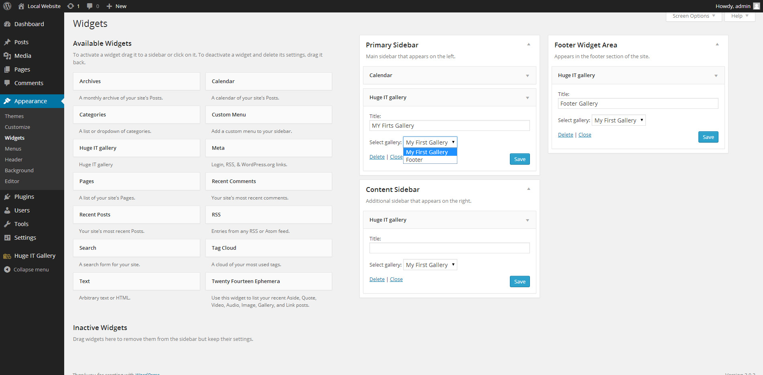Click the Archives available widget

coord(136,81)
